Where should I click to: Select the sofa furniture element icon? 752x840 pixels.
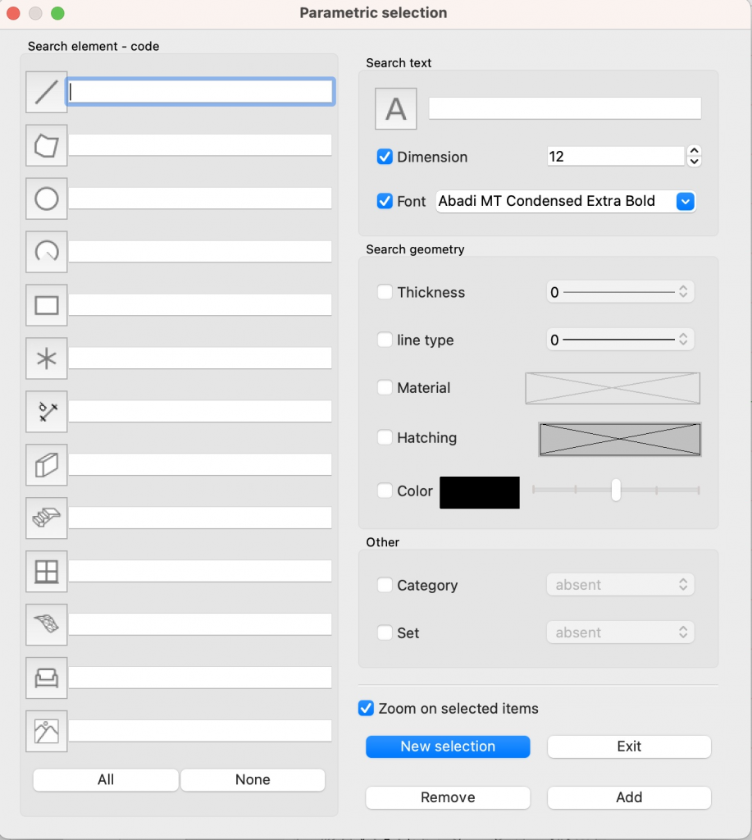pyautogui.click(x=47, y=678)
